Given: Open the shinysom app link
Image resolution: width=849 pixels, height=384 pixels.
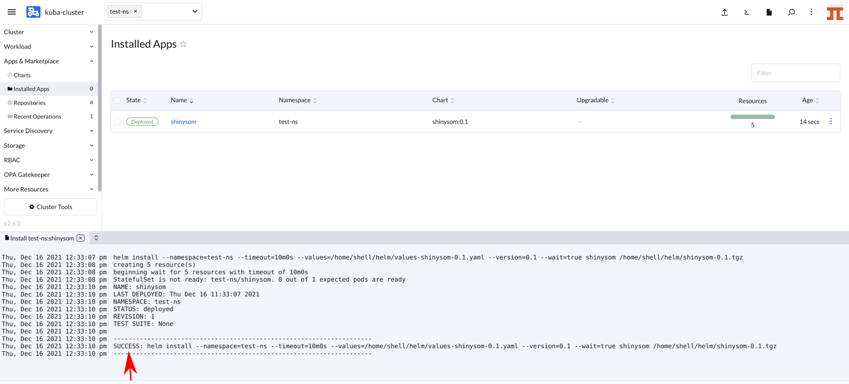Looking at the screenshot, I should pos(184,122).
